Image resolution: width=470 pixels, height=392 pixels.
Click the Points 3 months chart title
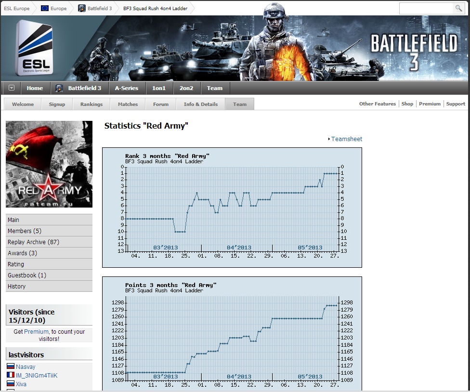click(x=170, y=285)
